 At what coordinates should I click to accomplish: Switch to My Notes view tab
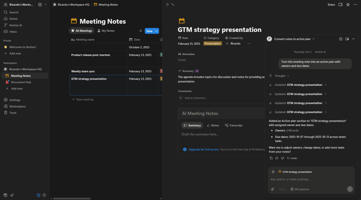pos(106,31)
